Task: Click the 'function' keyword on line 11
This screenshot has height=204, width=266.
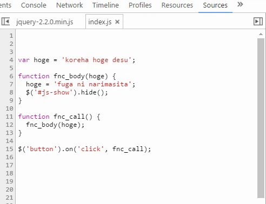Action: pyautogui.click(x=34, y=117)
